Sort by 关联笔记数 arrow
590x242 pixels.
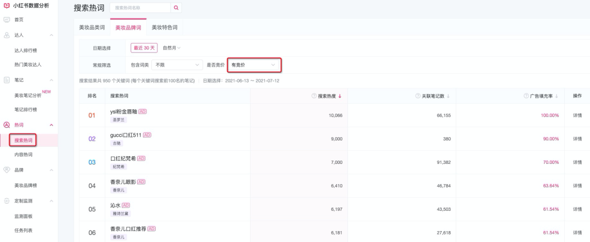point(448,96)
